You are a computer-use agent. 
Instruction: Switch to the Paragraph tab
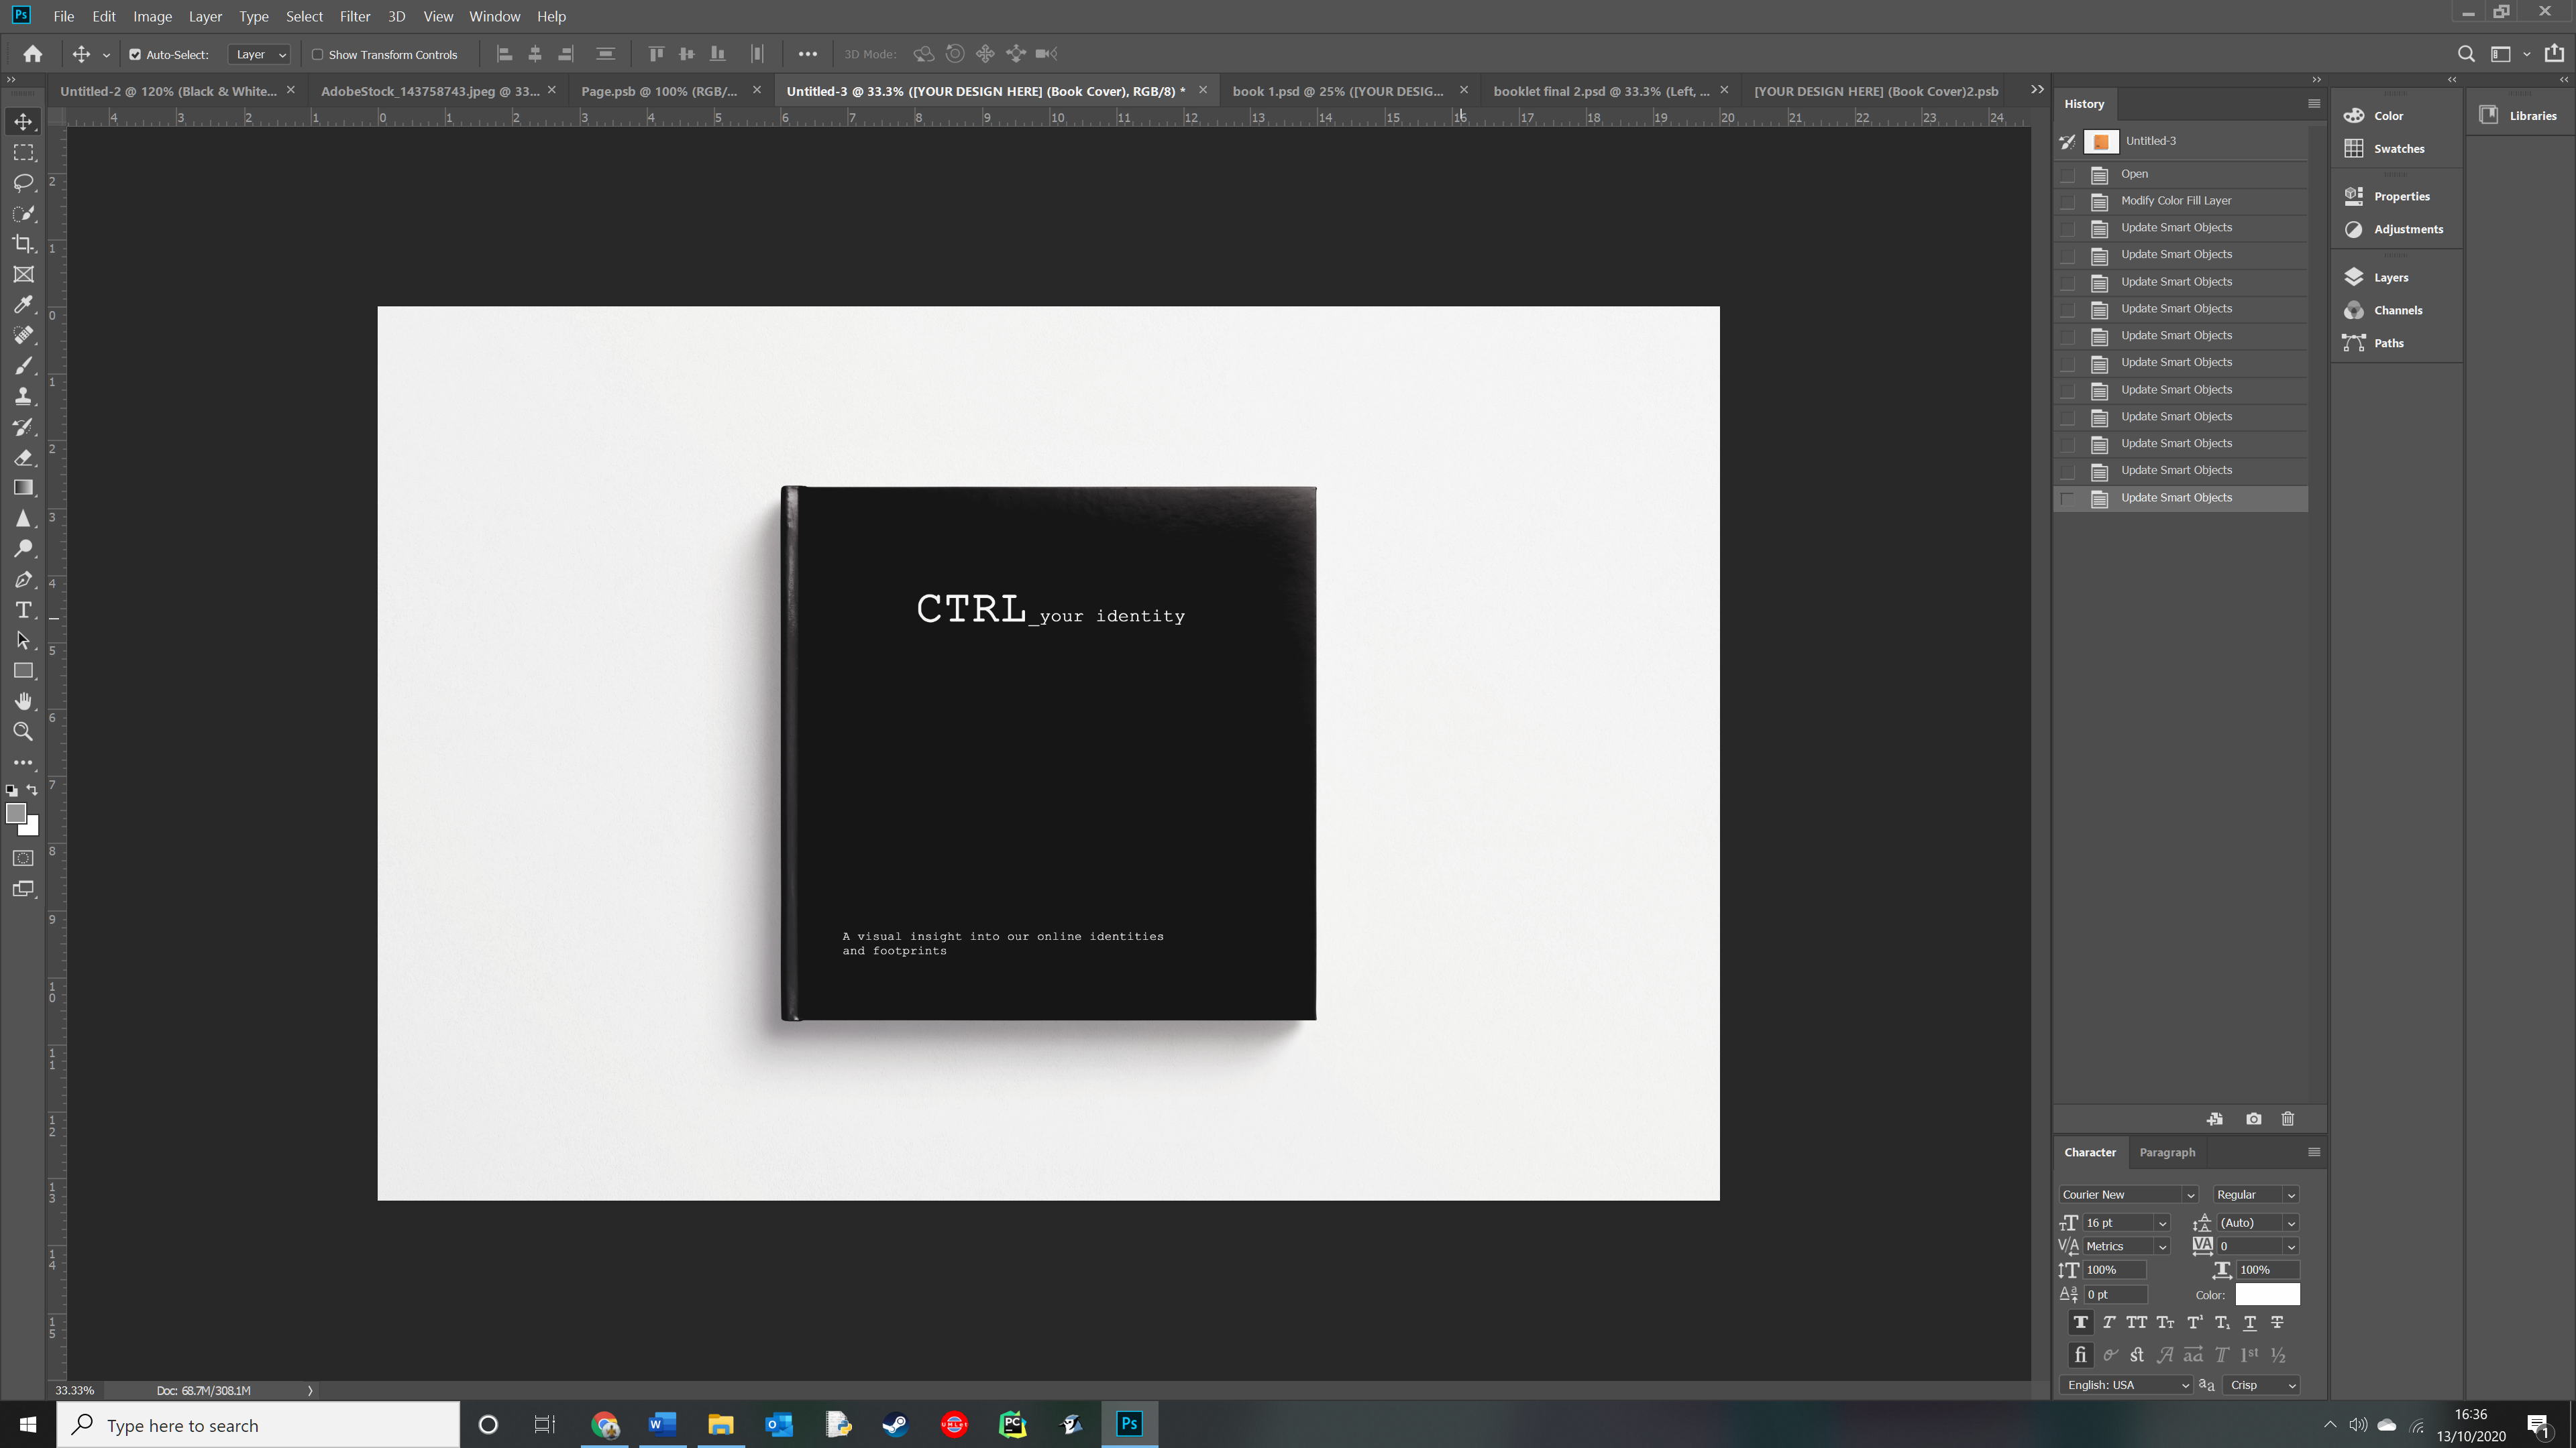(2166, 1152)
